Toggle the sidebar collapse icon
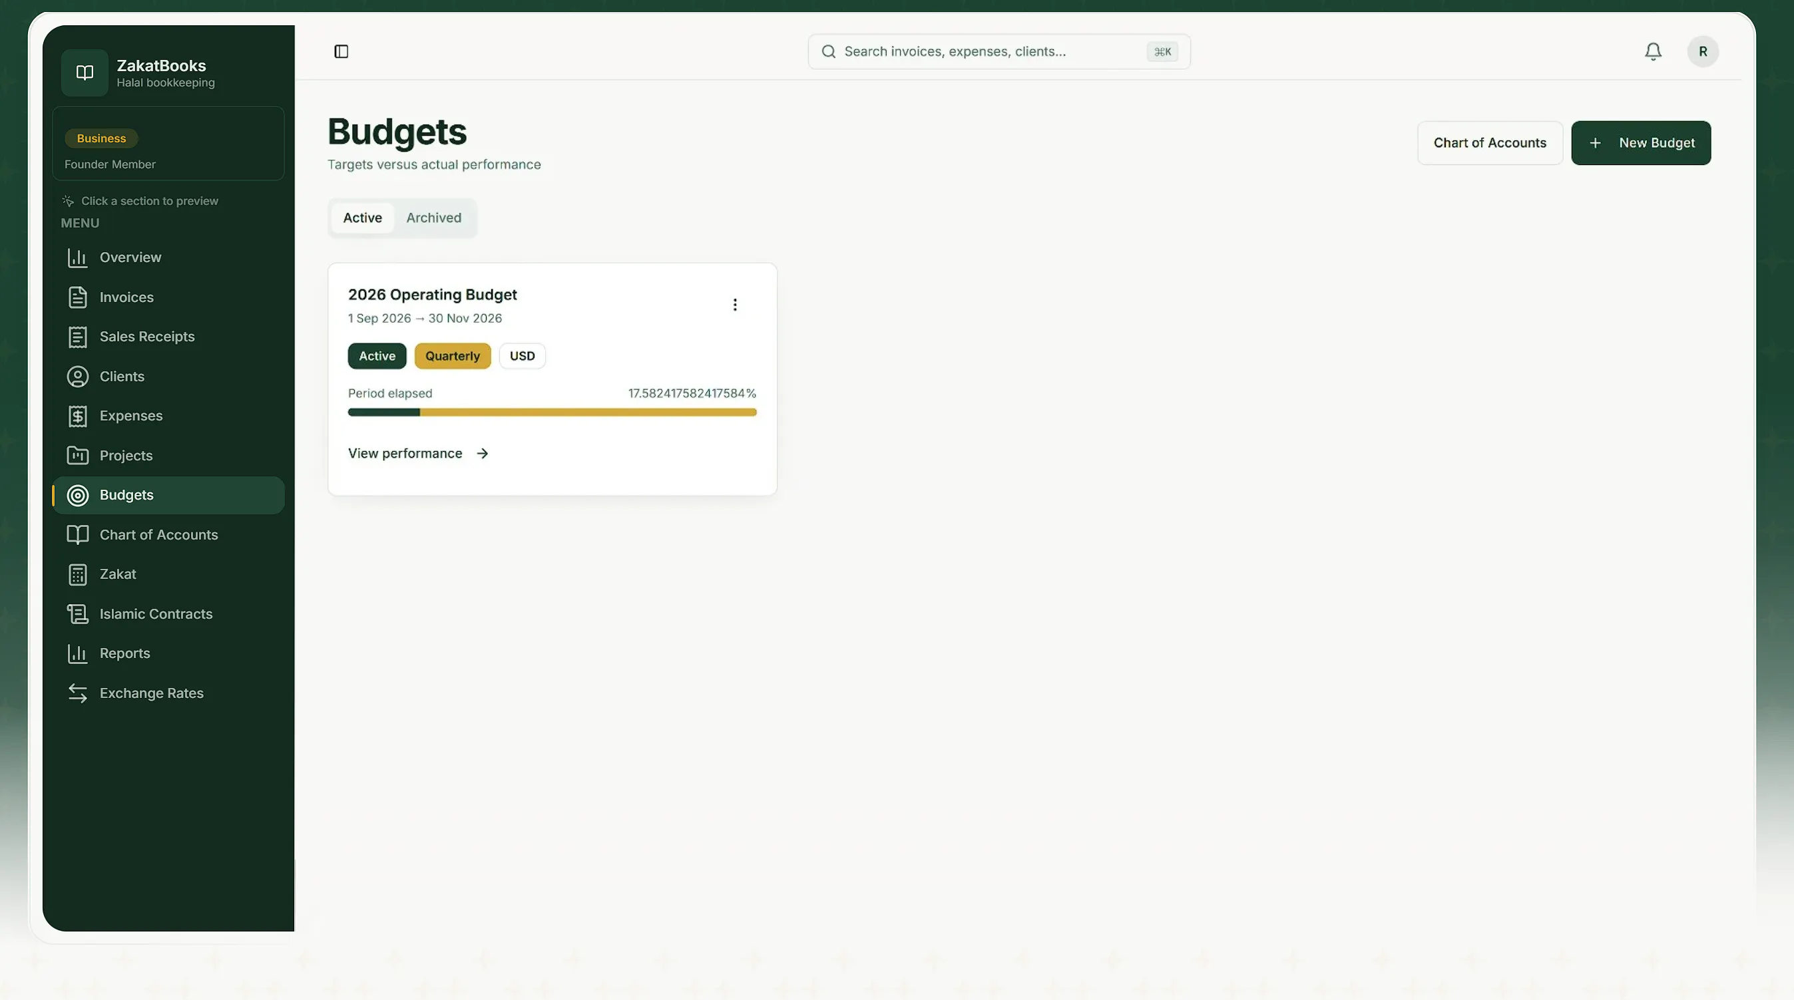Image resolution: width=1794 pixels, height=1000 pixels. click(x=341, y=51)
